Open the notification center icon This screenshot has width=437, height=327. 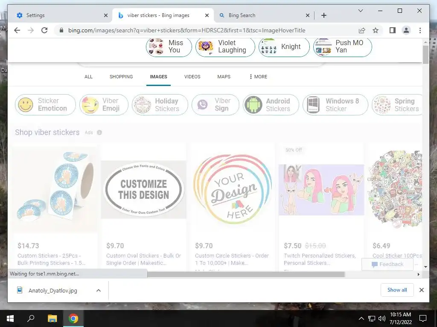pyautogui.click(x=423, y=318)
